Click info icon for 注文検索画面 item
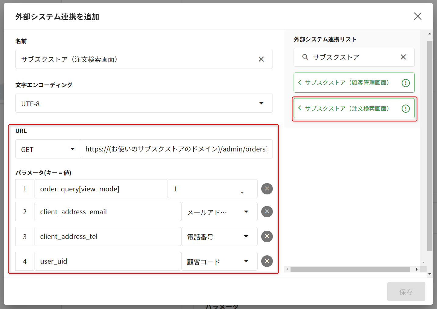437x309 pixels. click(x=406, y=109)
